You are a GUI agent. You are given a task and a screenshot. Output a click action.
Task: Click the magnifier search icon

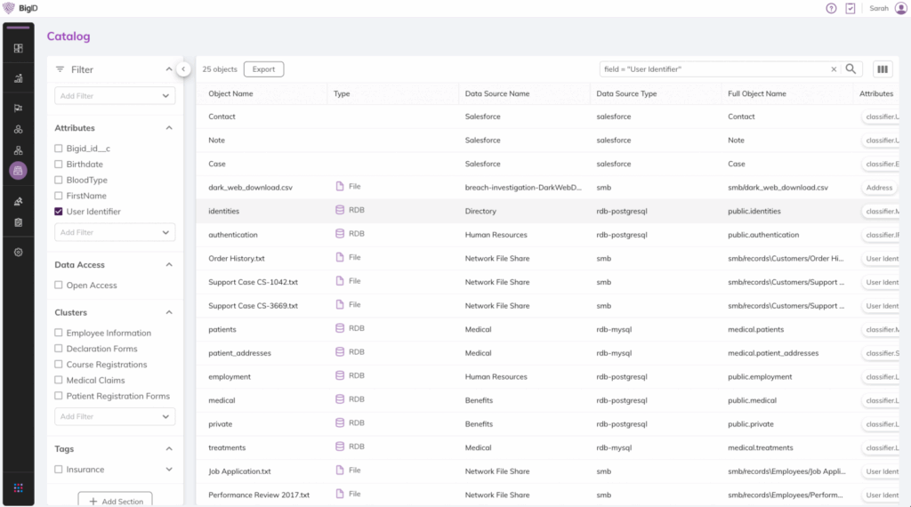[x=851, y=69]
